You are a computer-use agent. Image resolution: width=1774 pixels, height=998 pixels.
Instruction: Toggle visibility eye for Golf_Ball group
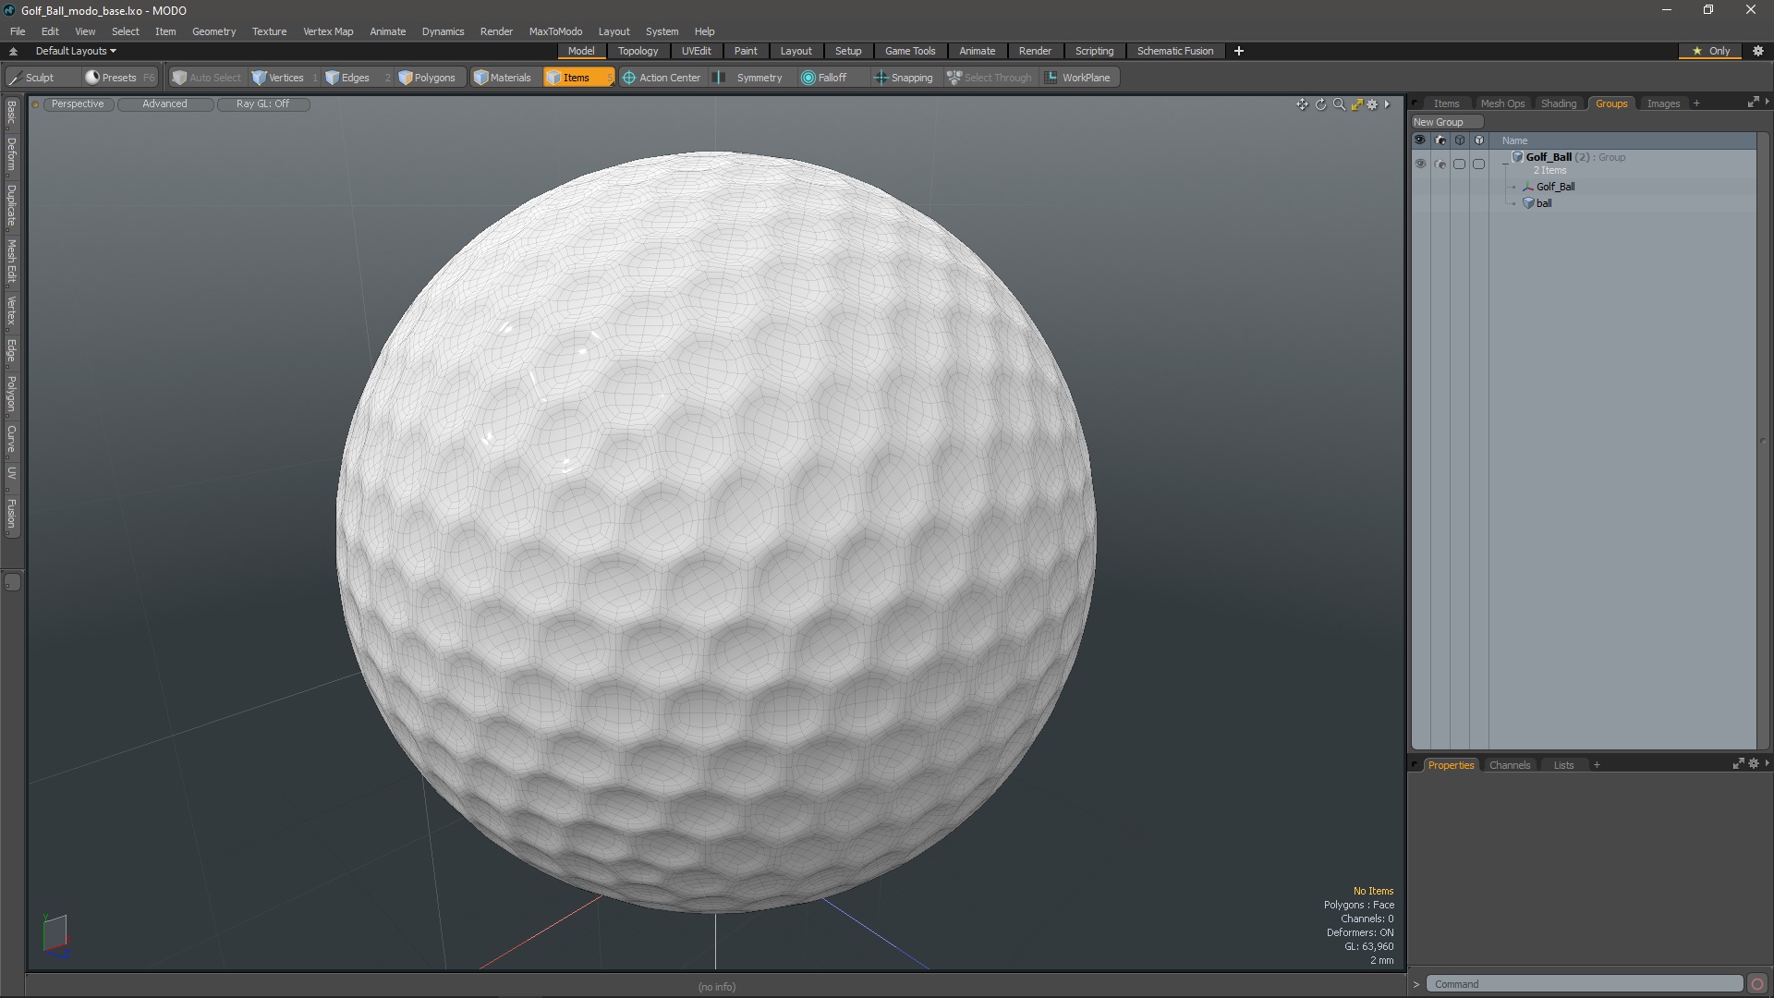(1420, 164)
